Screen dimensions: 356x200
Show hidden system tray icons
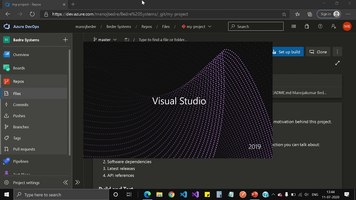click(273, 195)
